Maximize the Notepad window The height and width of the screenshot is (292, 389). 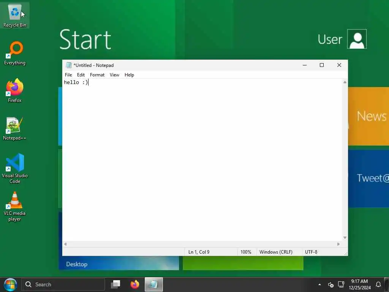pyautogui.click(x=322, y=65)
